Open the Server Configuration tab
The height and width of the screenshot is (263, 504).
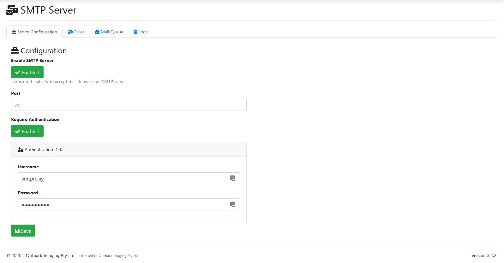tap(34, 32)
